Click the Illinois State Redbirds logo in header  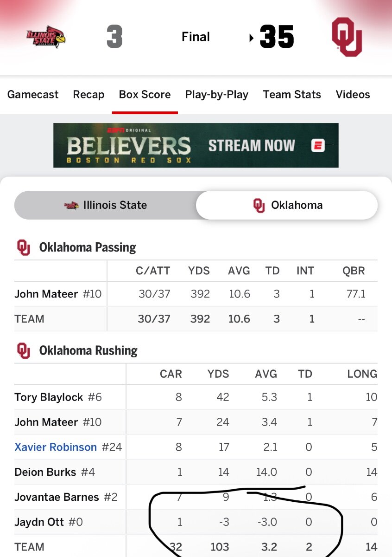(45, 37)
